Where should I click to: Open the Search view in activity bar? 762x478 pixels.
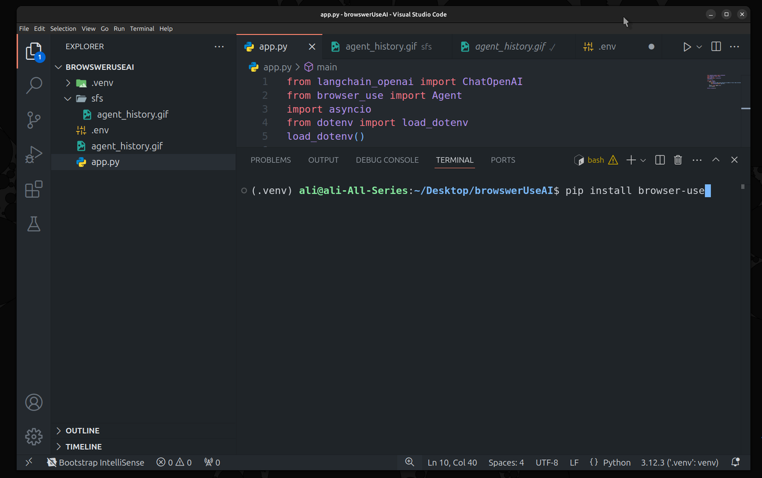34,86
